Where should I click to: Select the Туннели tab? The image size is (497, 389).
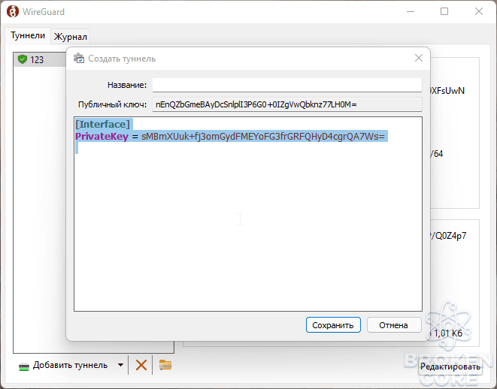[x=28, y=35]
